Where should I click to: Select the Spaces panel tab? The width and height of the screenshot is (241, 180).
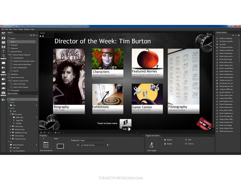[x=10, y=32]
